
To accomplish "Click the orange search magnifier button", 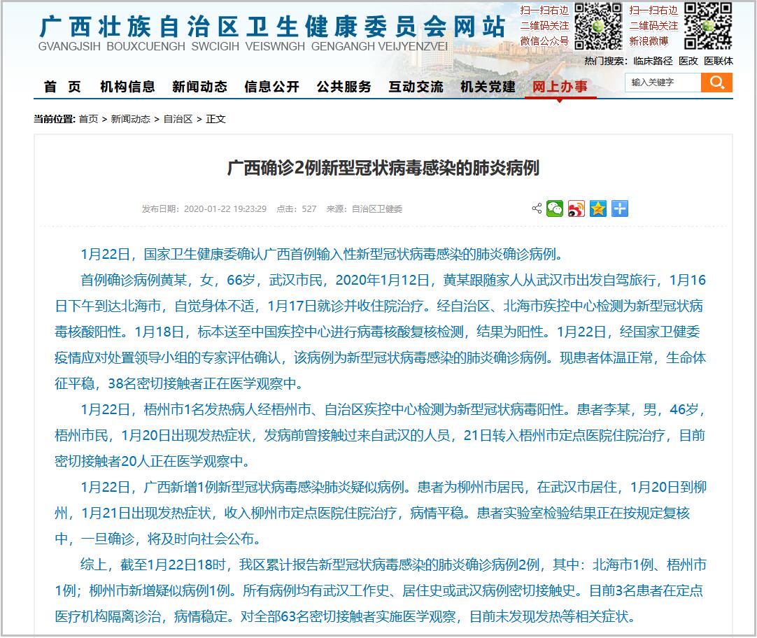I will 716,83.
